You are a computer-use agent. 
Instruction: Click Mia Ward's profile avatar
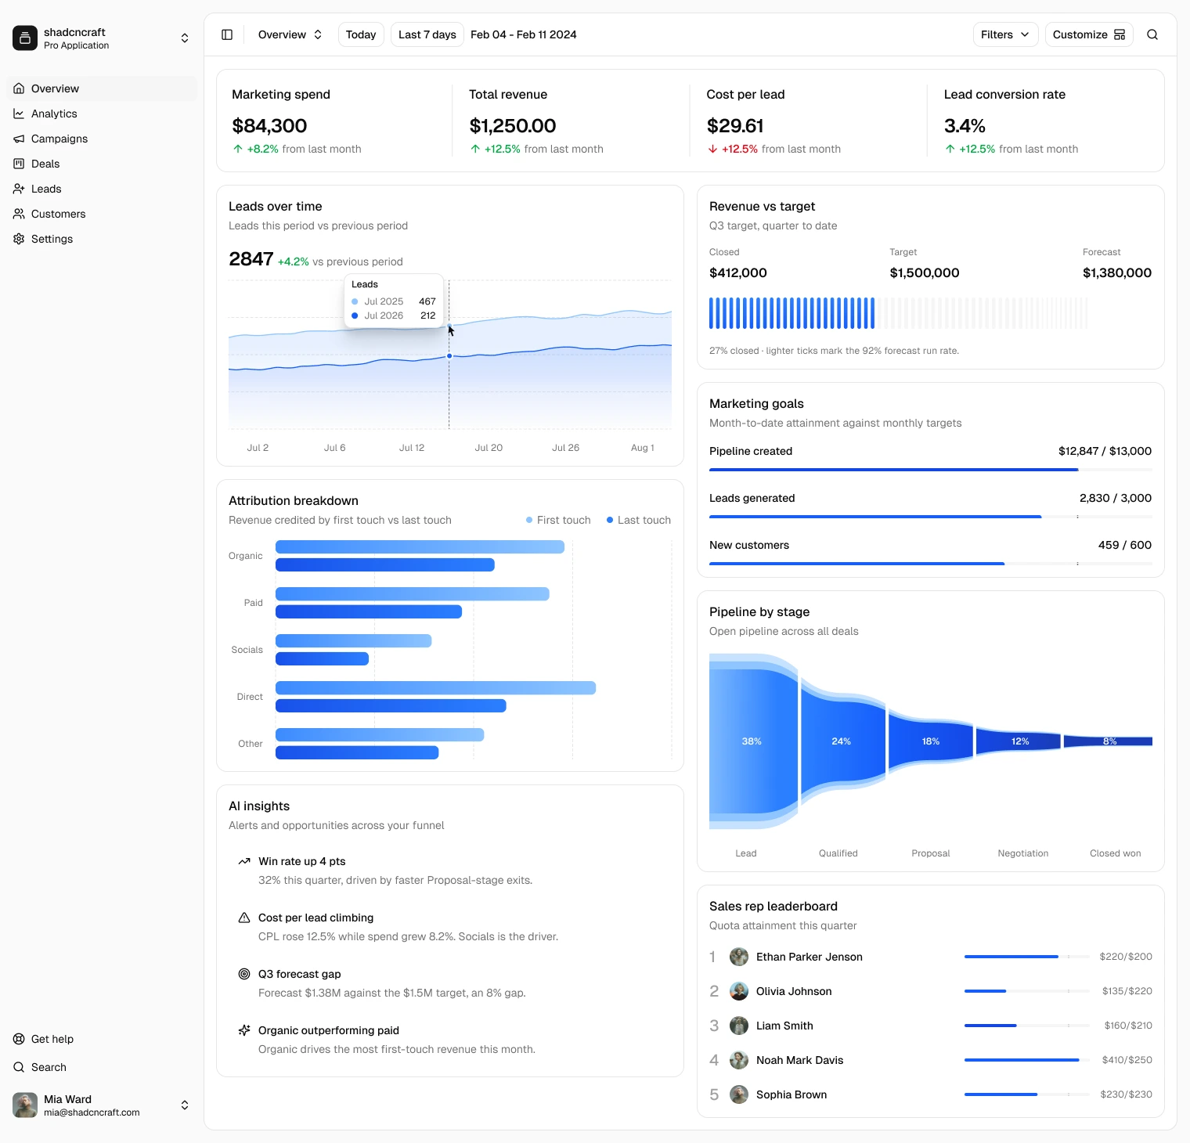(25, 1105)
